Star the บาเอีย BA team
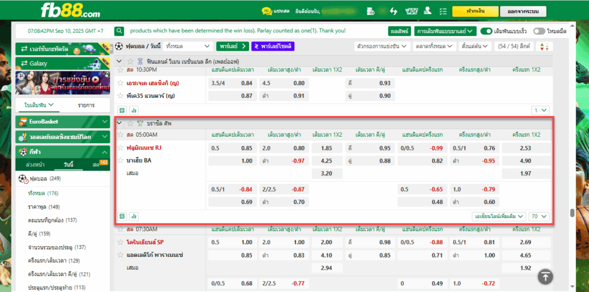Image resolution: width=589 pixels, height=292 pixels. [120, 160]
